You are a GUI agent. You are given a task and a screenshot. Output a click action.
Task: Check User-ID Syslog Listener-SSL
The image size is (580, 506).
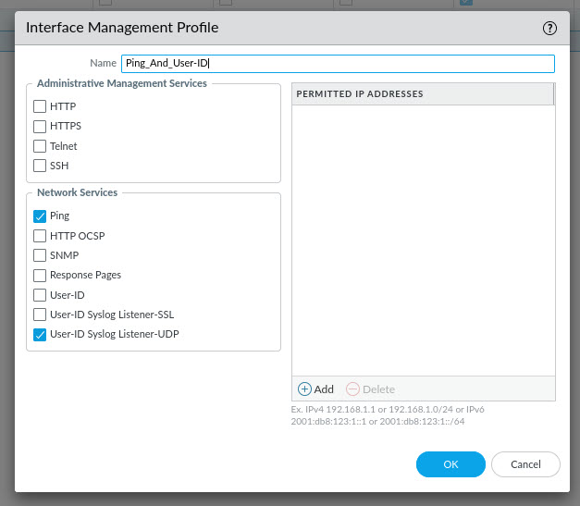click(x=40, y=315)
